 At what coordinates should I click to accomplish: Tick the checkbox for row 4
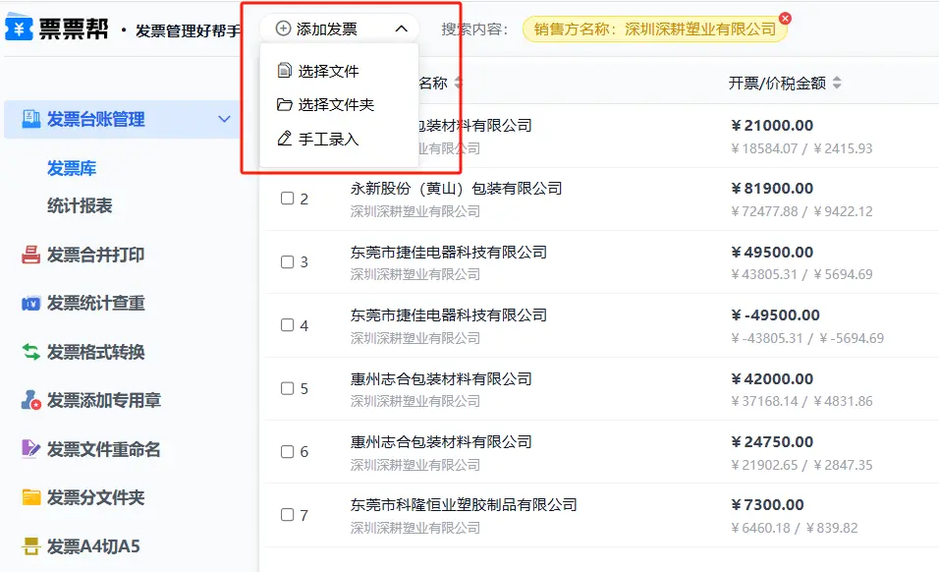click(288, 325)
